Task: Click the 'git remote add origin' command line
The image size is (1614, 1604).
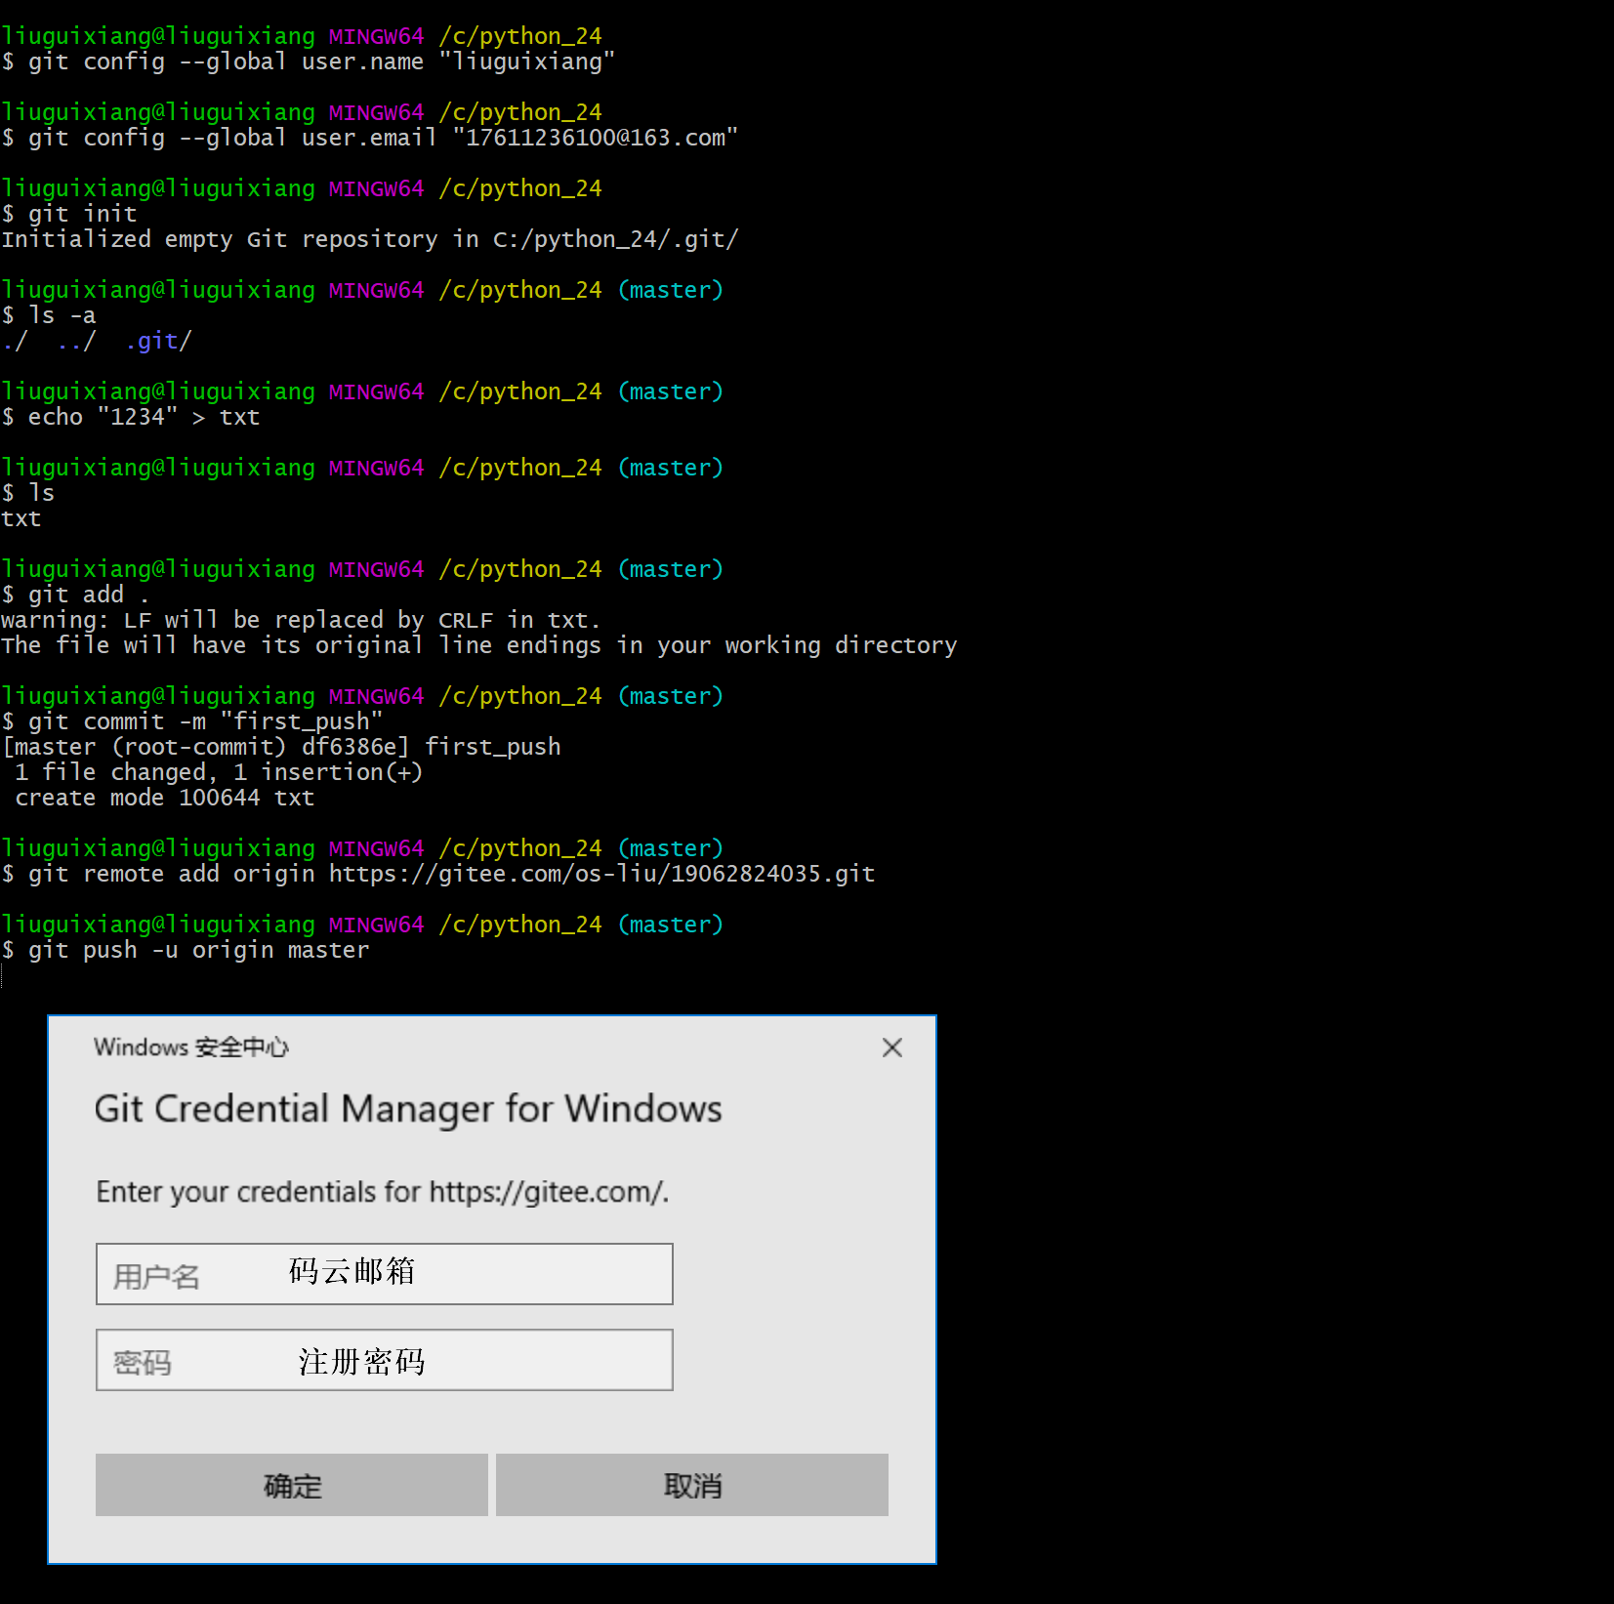Action: click(x=438, y=874)
